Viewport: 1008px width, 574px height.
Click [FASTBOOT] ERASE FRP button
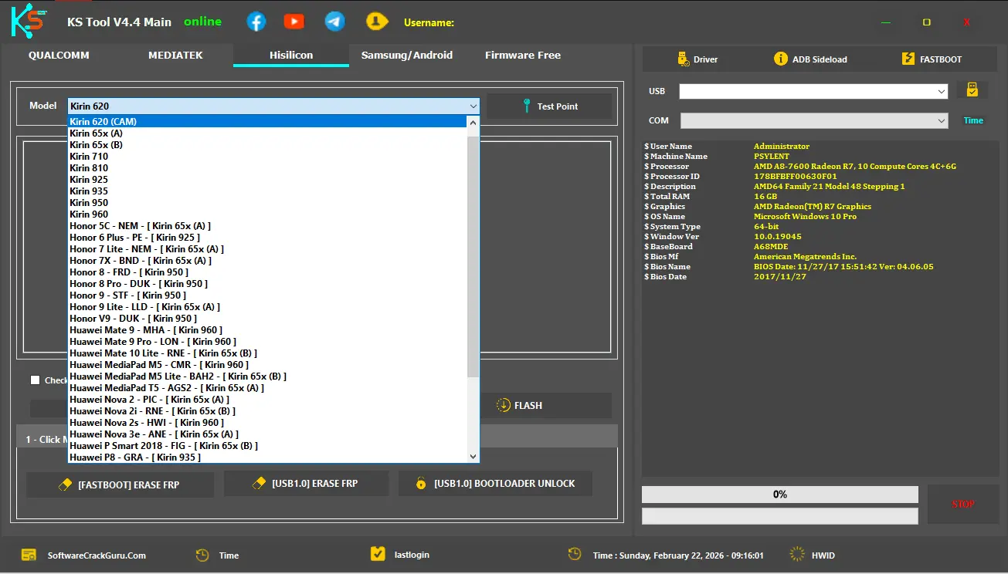pyautogui.click(x=120, y=485)
